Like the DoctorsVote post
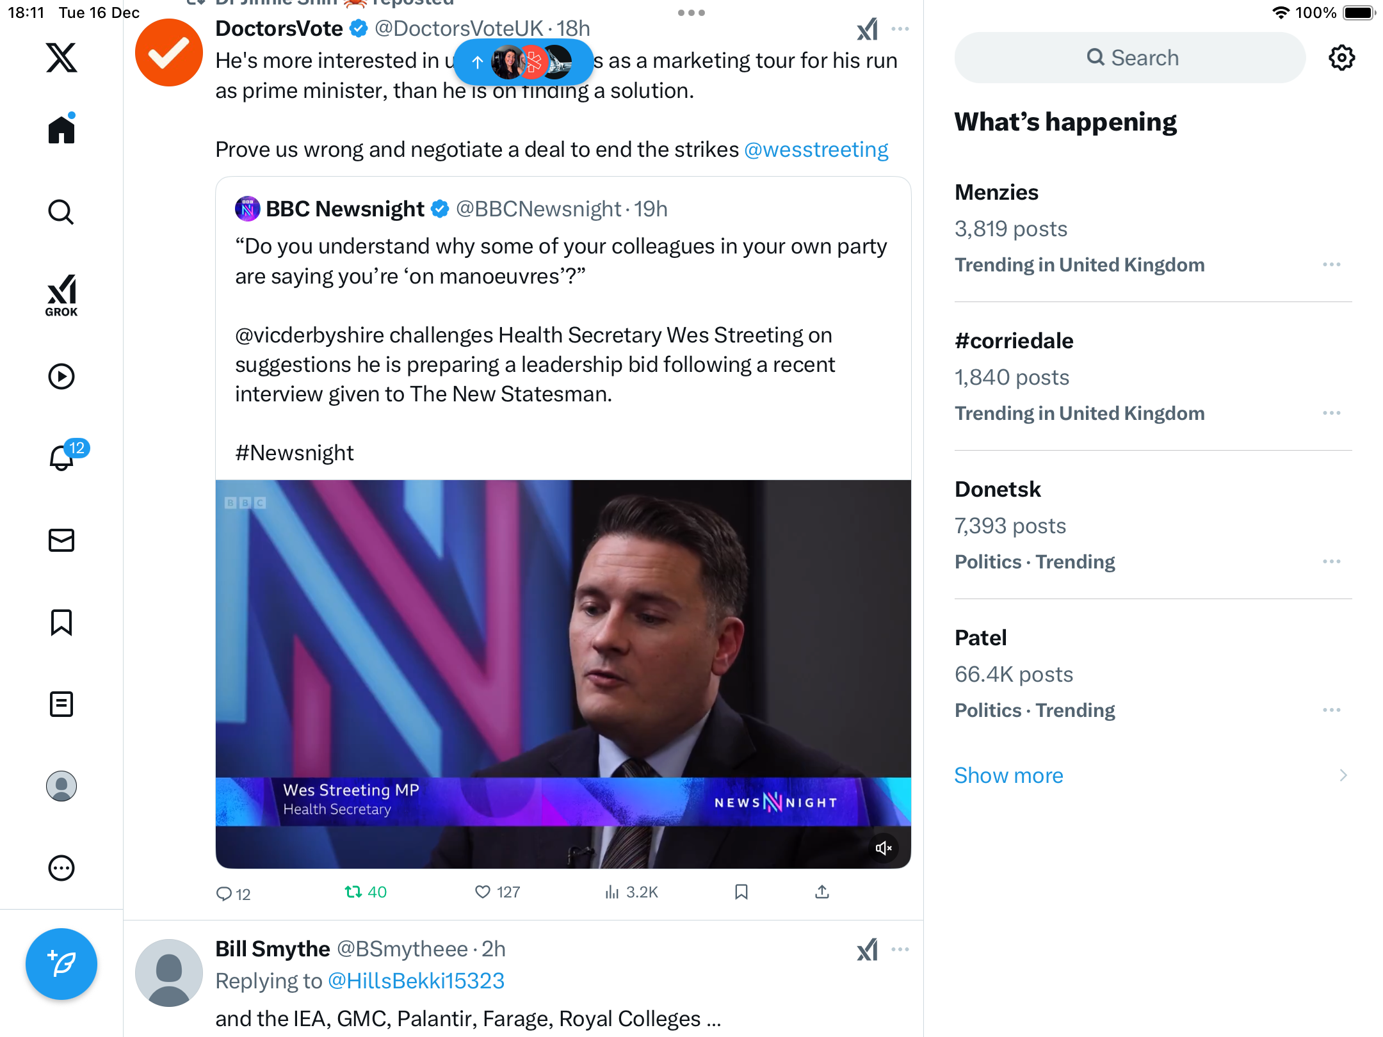This screenshot has width=1383, height=1037. coord(483,892)
